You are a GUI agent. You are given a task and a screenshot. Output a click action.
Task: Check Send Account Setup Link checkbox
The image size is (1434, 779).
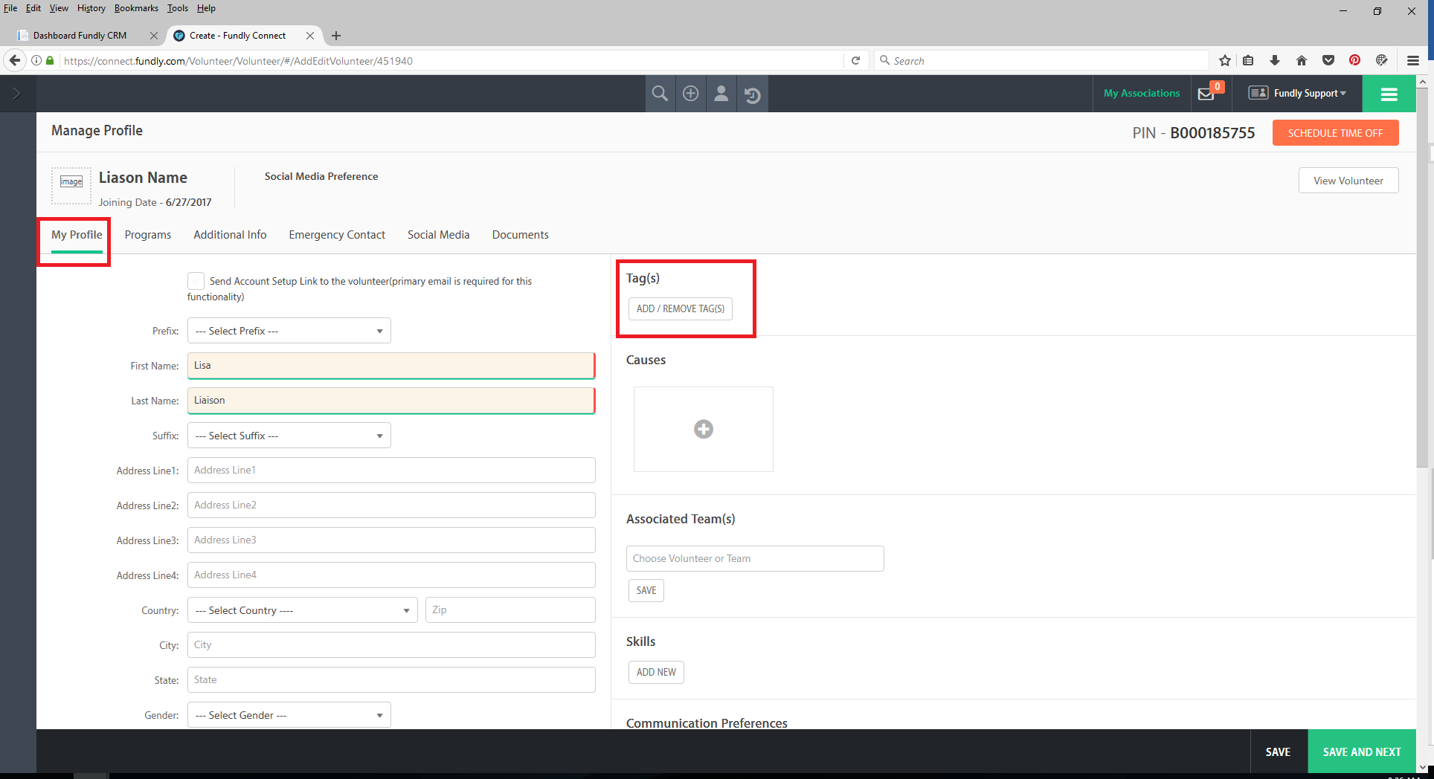point(196,281)
